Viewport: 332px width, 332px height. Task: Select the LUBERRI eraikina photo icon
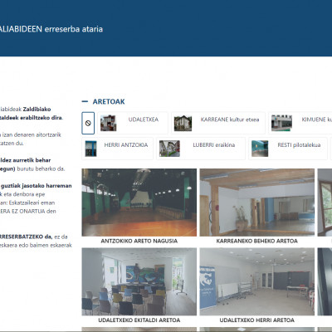[x=169, y=149]
